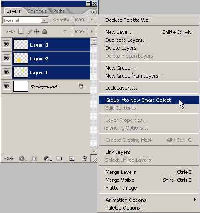Hide Background layer eye icon
The image size is (200, 213).
pyautogui.click(x=7, y=86)
